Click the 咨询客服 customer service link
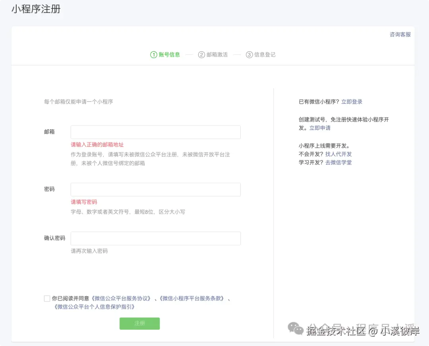Image resolution: width=429 pixels, height=346 pixels. [x=400, y=35]
